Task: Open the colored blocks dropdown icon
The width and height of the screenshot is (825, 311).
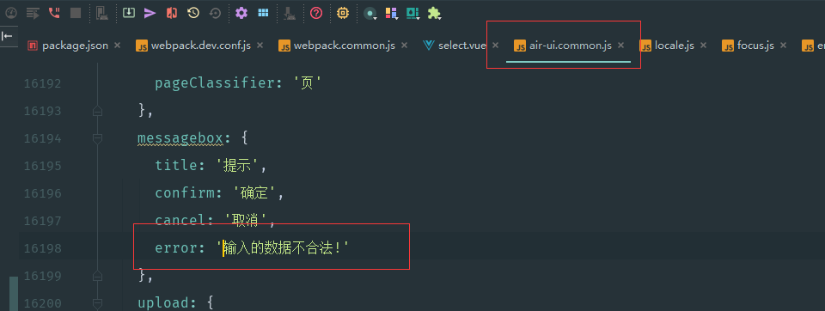Action: 392,14
